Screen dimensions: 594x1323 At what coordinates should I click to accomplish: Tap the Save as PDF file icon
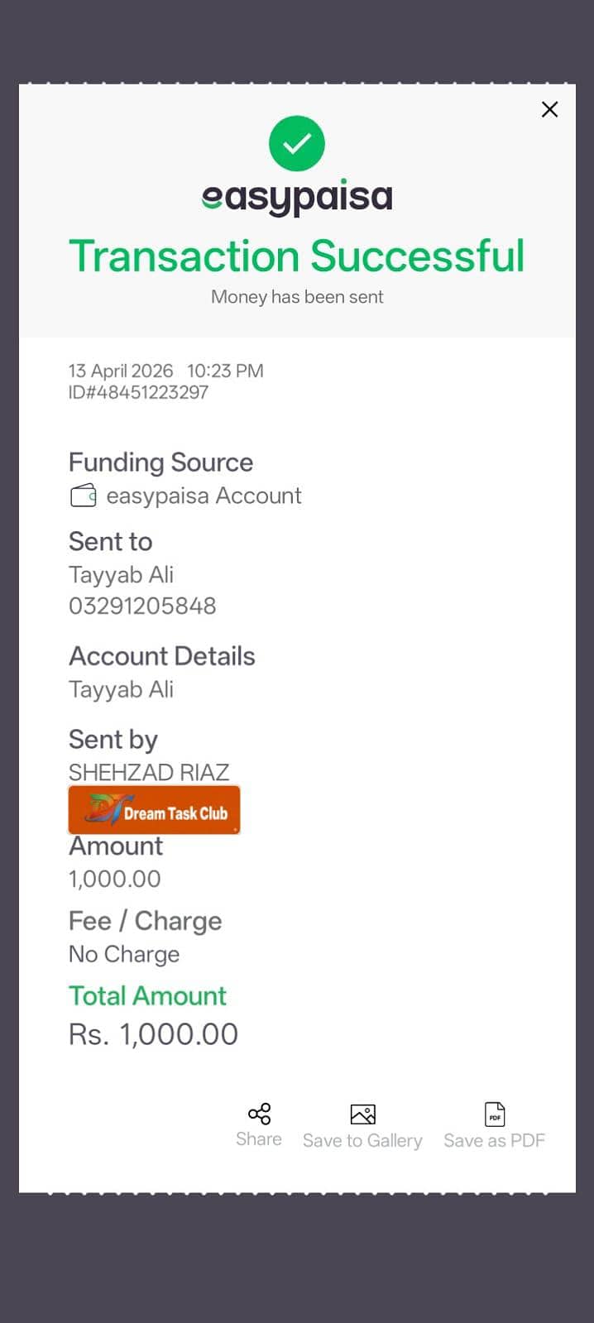[x=495, y=1114]
